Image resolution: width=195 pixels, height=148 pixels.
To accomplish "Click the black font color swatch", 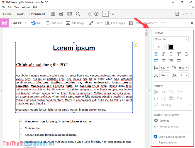I will pos(171,47).
